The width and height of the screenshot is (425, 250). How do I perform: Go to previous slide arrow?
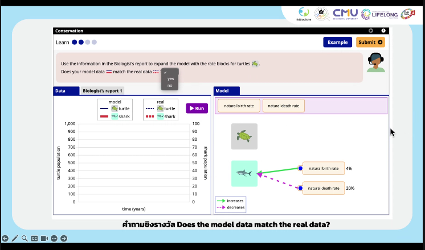coord(5,239)
